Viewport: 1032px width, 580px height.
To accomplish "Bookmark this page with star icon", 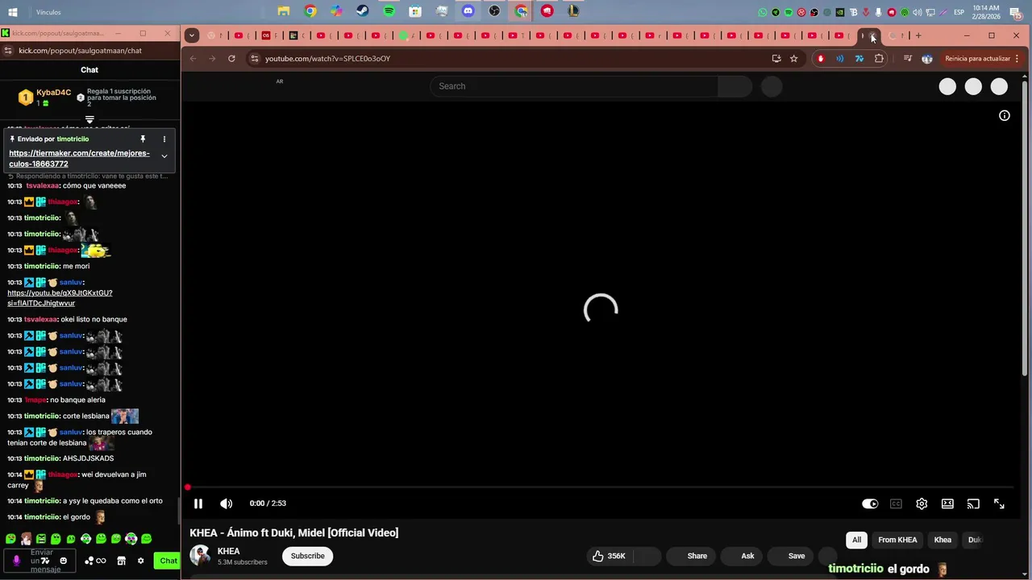I will [x=793, y=59].
